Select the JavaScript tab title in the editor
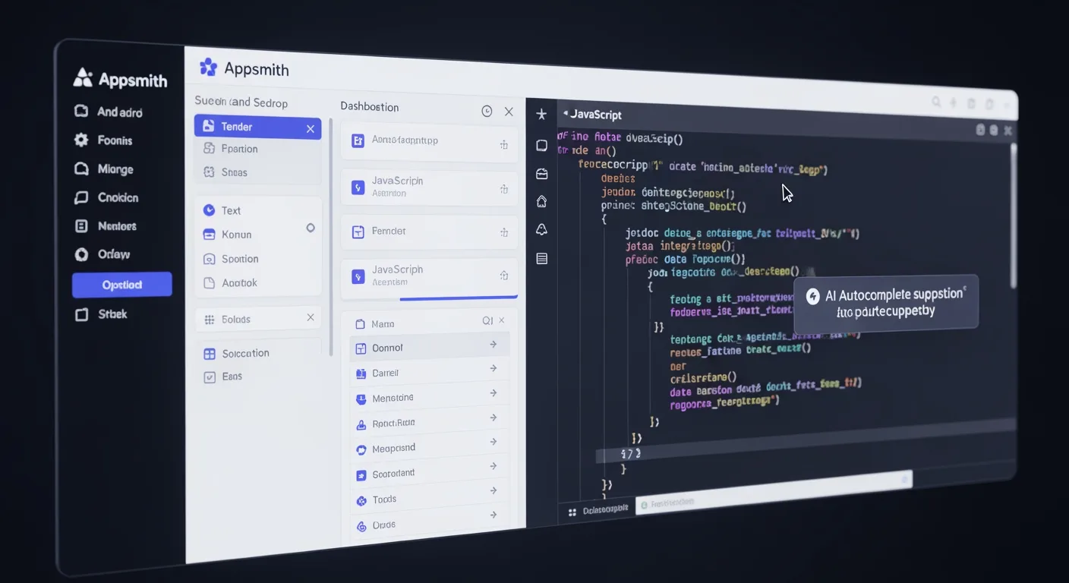Viewport: 1069px width, 583px height. click(x=596, y=115)
